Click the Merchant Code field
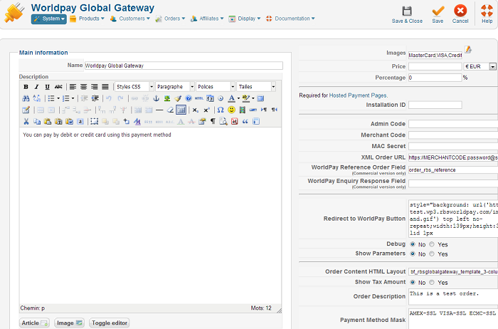This screenshot has width=498, height=329. pyautogui.click(x=453, y=135)
